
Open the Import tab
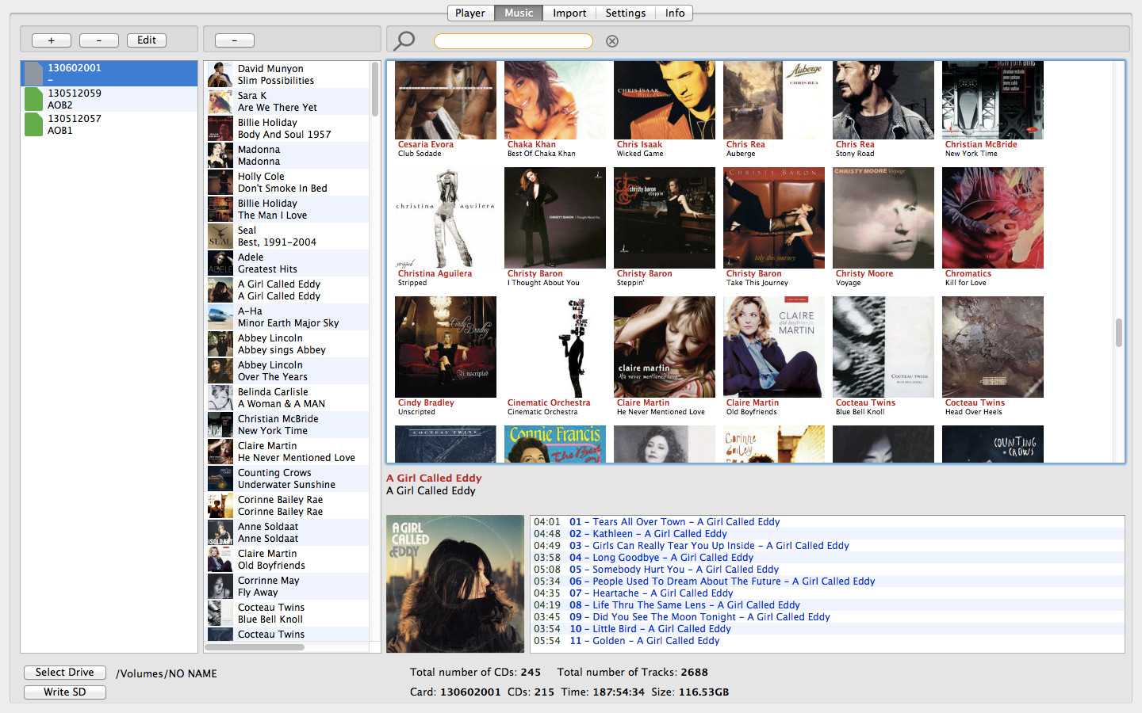coord(569,13)
